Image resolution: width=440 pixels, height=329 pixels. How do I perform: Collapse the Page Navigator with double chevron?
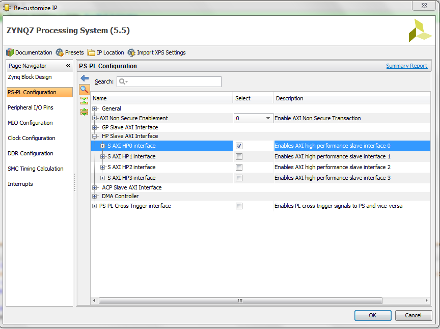tap(68, 65)
